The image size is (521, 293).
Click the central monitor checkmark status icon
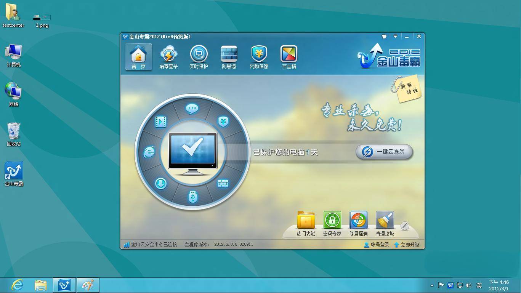coord(193,153)
